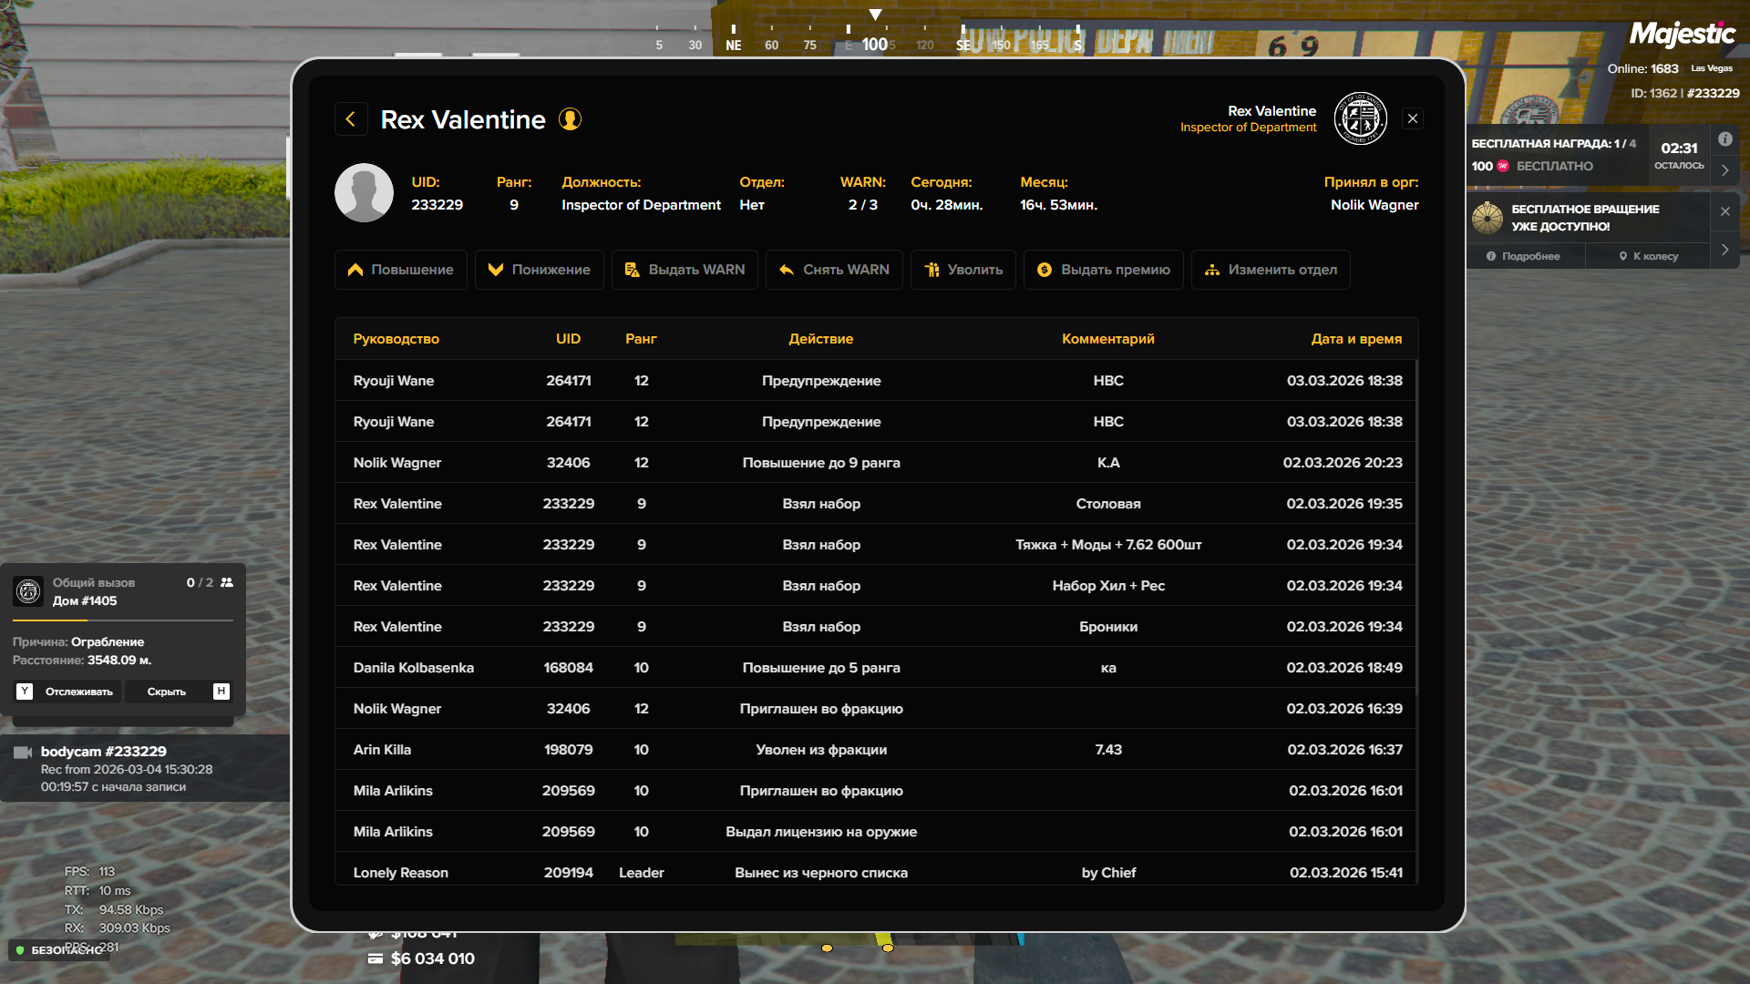Click the back arrow beside Rex Valentine
This screenshot has width=1750, height=984.
(351, 119)
